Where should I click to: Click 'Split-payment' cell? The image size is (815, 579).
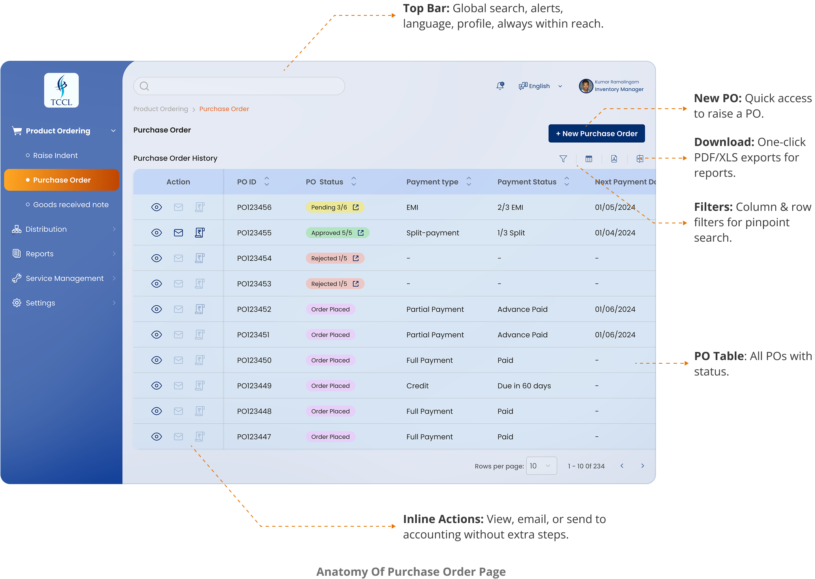coord(433,233)
